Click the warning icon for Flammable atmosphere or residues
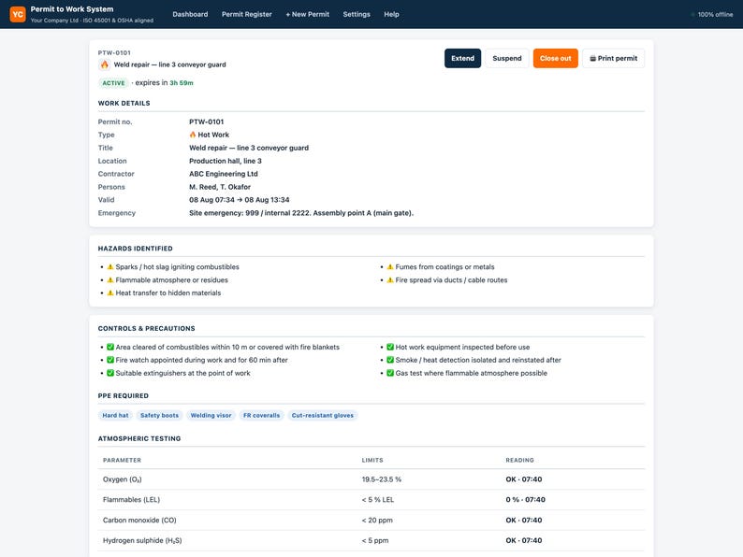 [x=110, y=280]
